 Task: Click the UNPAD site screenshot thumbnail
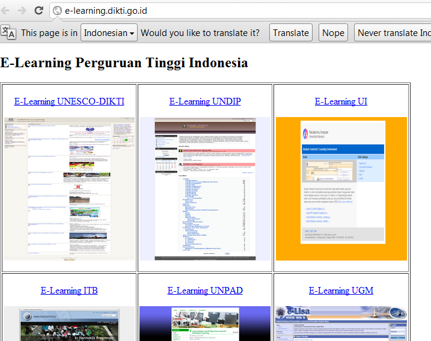coord(205,324)
